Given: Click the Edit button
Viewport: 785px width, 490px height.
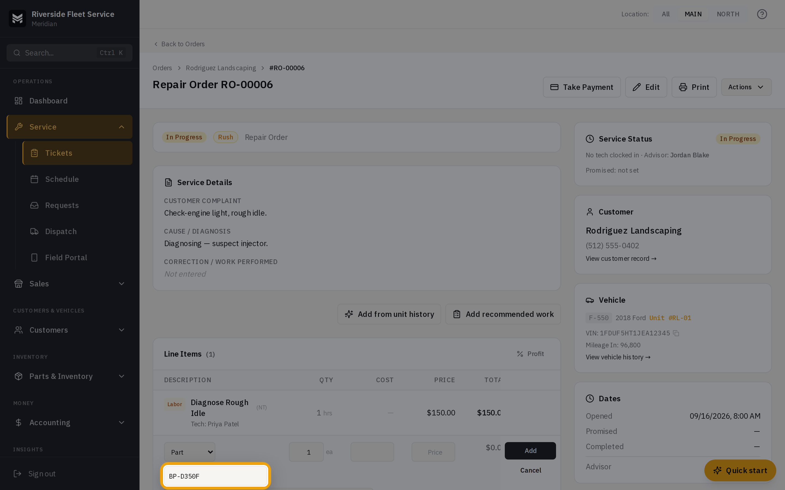Looking at the screenshot, I should coord(646,87).
